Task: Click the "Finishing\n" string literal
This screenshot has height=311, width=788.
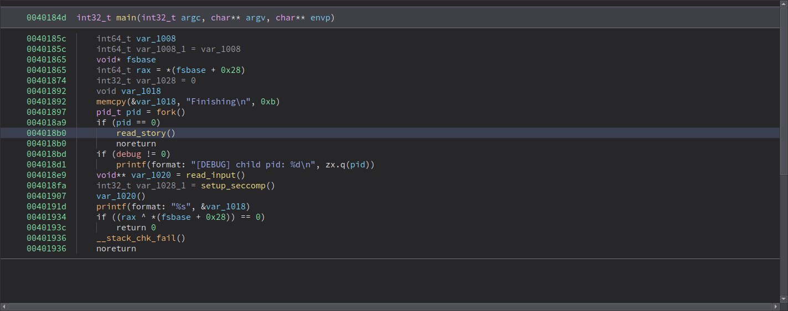Action: coord(220,102)
